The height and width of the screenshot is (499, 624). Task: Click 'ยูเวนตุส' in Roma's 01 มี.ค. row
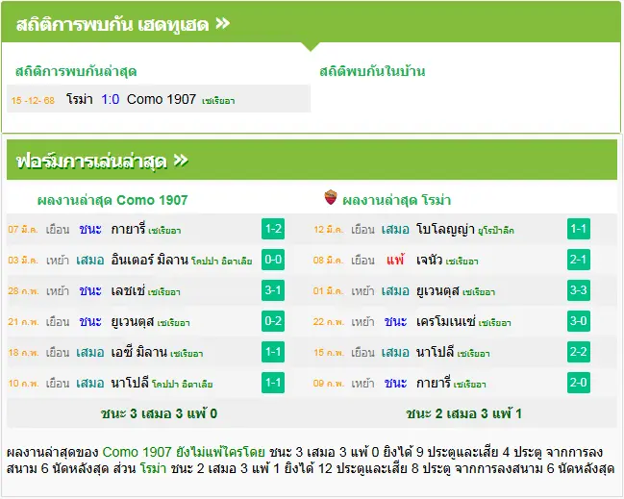437,291
